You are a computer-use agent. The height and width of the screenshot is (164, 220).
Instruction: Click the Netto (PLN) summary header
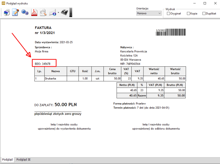(x=127, y=85)
